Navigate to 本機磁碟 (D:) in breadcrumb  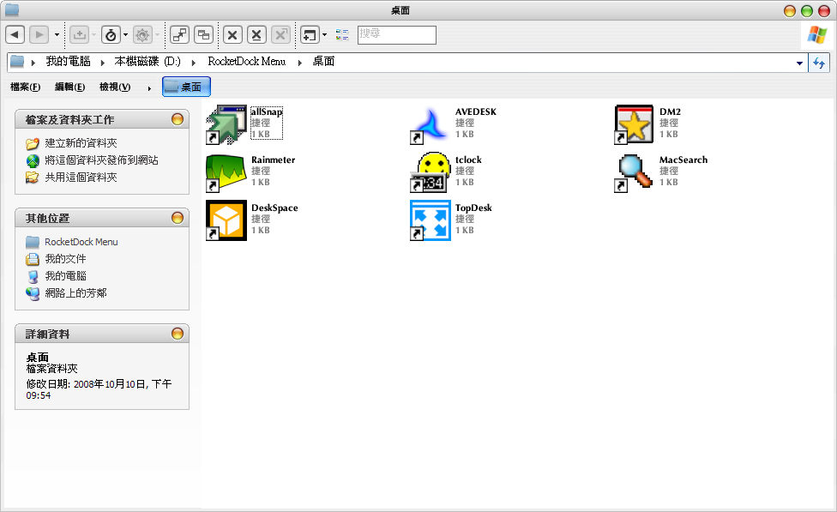tap(148, 62)
